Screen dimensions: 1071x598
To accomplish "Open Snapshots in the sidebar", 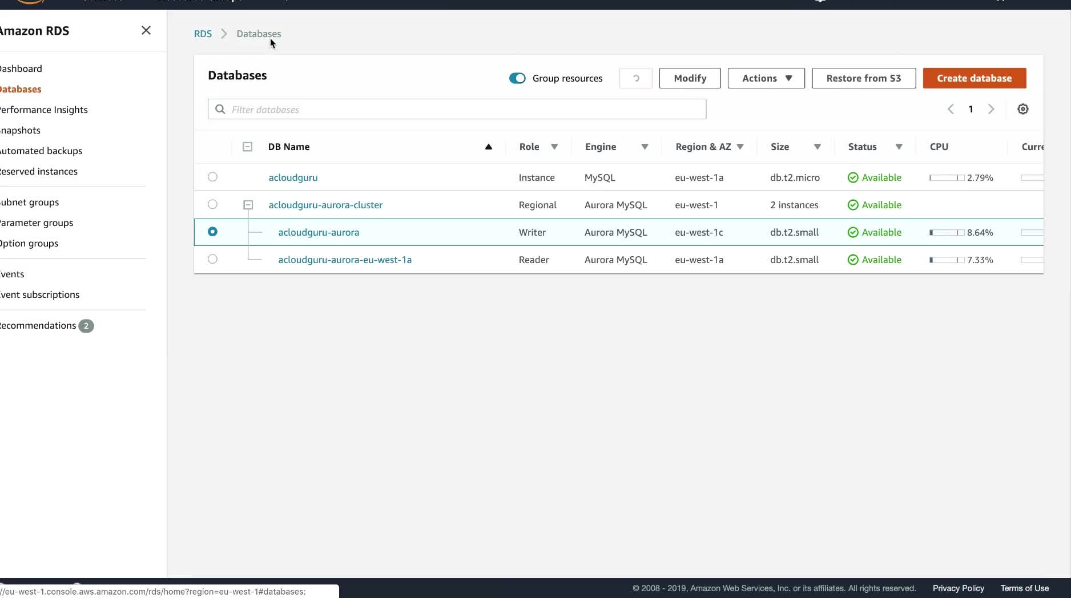I will 21,130.
